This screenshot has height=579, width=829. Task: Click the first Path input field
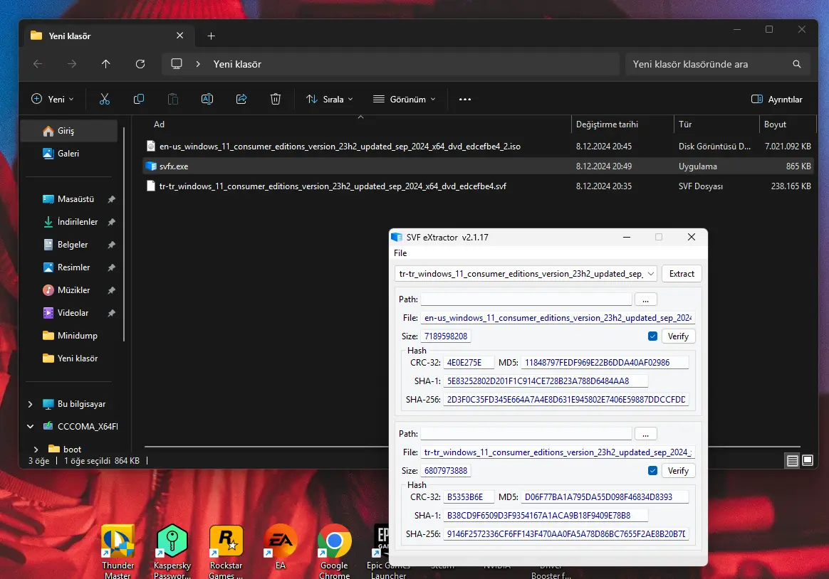pos(526,299)
